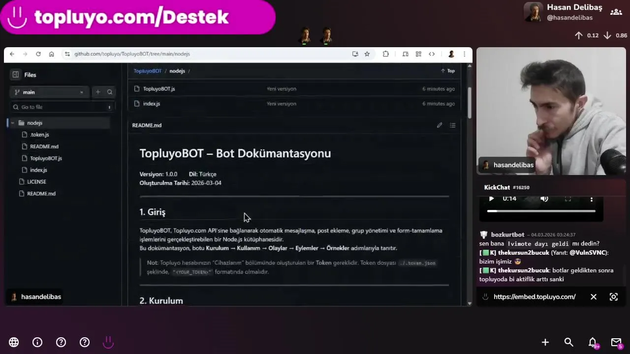The width and height of the screenshot is (630, 354).
Task: Open the browser extensions puzzle icon
Action: click(386, 54)
